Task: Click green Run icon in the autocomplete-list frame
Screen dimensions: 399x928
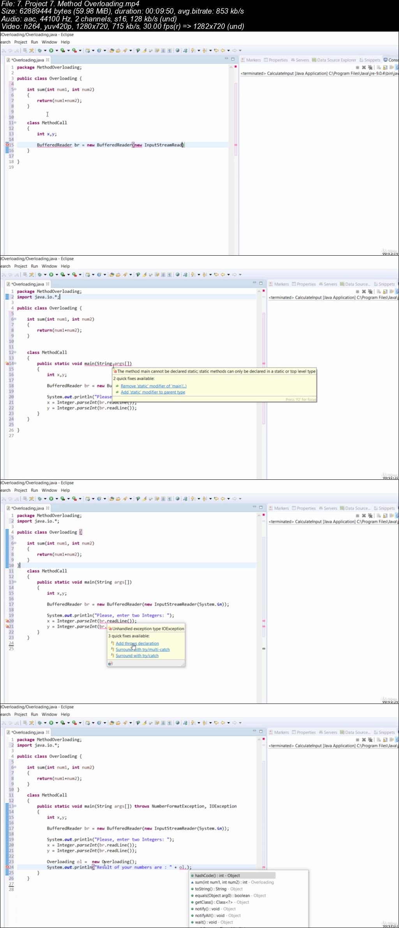Action: pyautogui.click(x=51, y=723)
